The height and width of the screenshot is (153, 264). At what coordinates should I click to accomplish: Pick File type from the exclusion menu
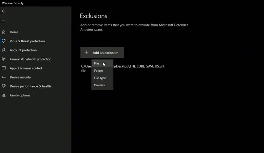point(100,78)
